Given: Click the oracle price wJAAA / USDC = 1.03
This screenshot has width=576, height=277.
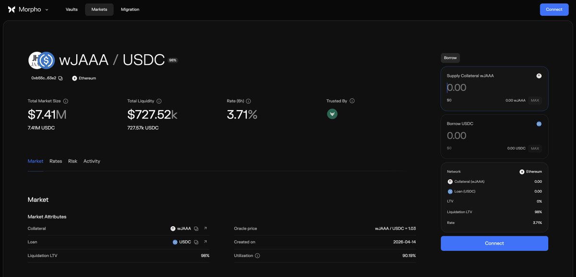Looking at the screenshot, I should pyautogui.click(x=395, y=229).
